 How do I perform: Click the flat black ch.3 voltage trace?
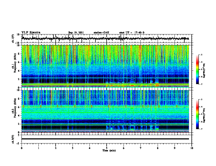[x=105, y=139]
